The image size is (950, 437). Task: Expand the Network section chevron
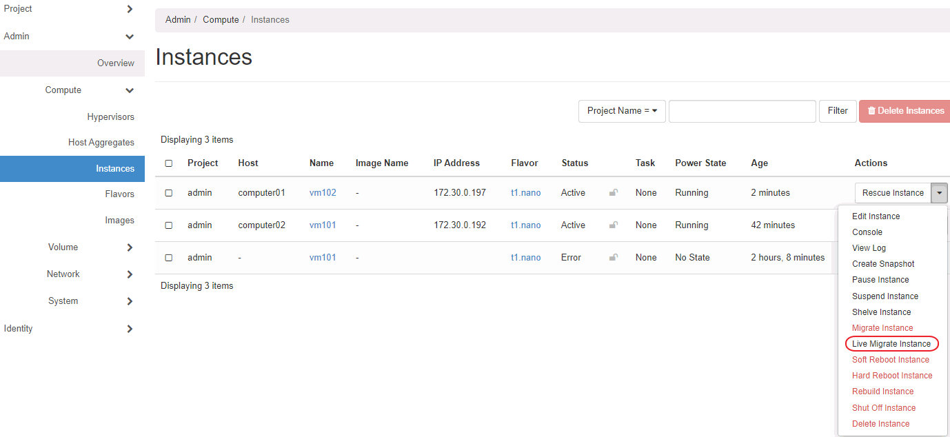(130, 274)
